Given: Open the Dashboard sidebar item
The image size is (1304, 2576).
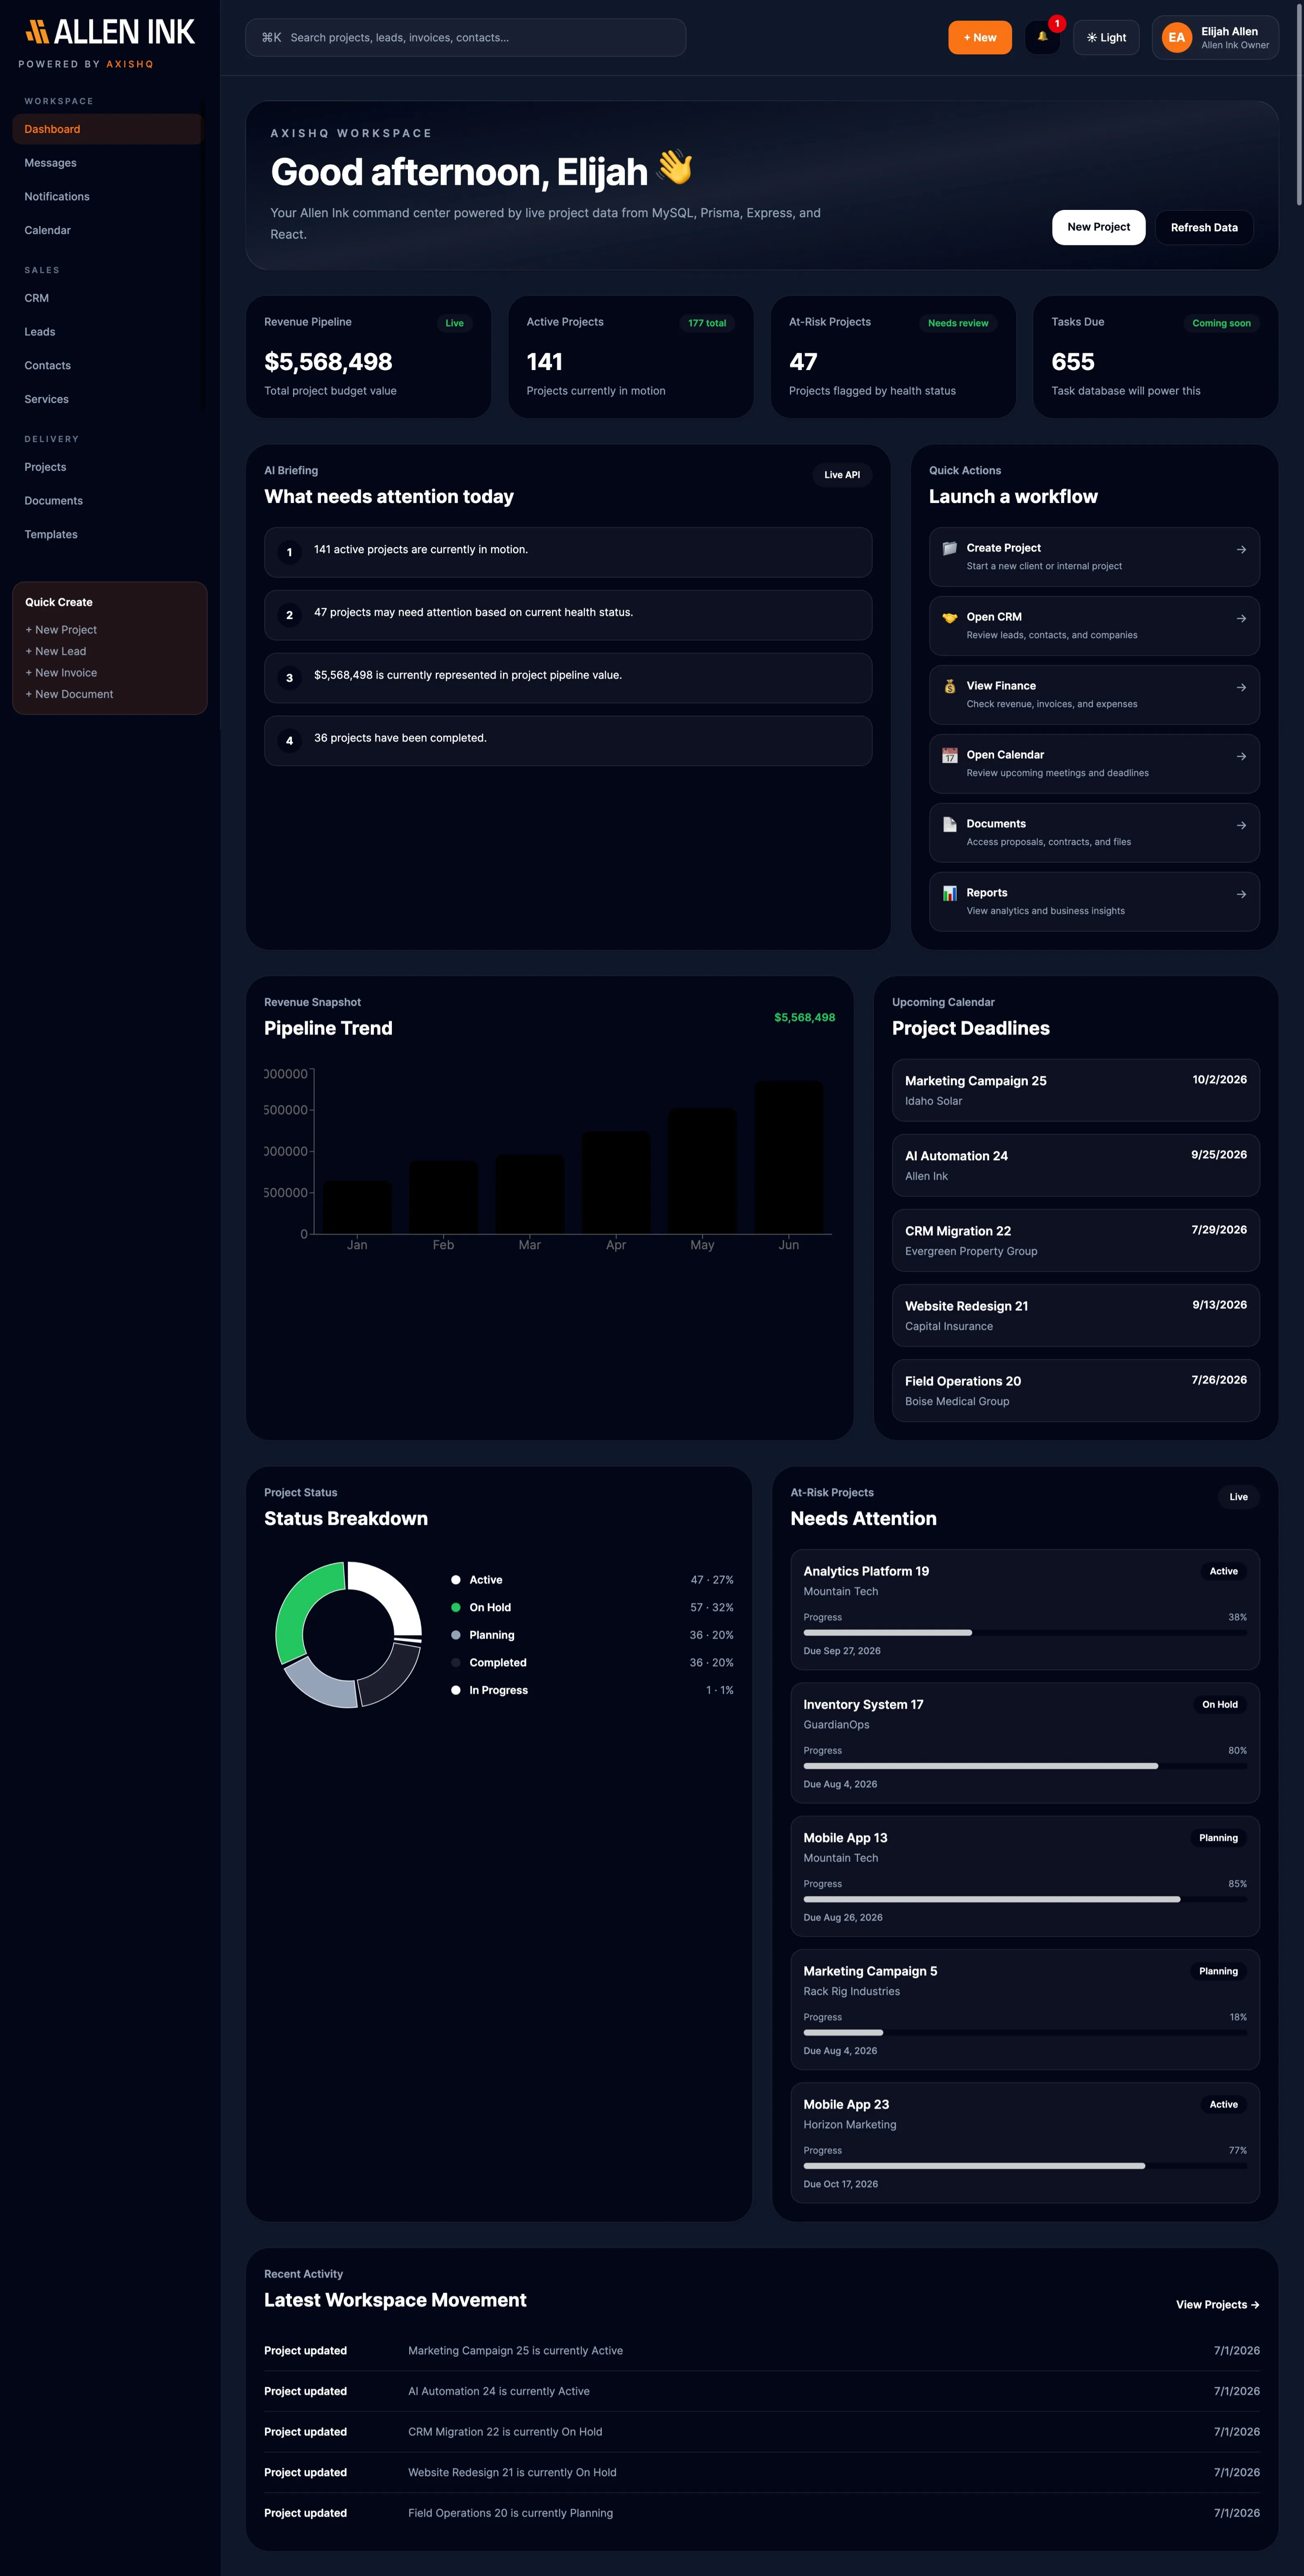Looking at the screenshot, I should click(107, 129).
